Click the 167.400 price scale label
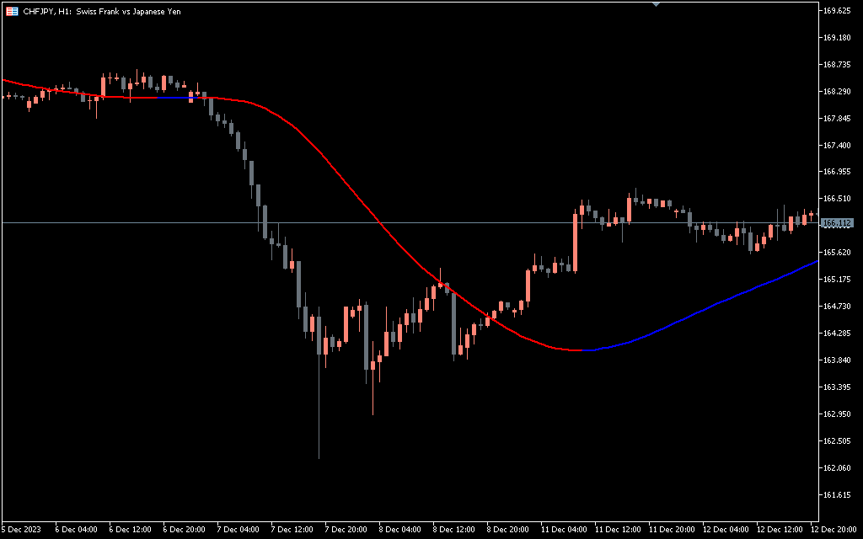The height and width of the screenshot is (539, 863). (x=837, y=145)
